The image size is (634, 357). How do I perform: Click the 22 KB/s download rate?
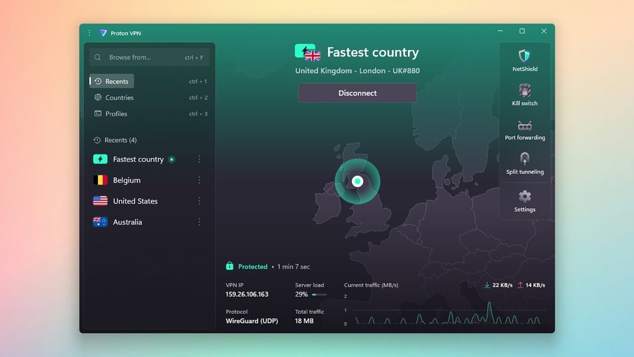coord(502,285)
